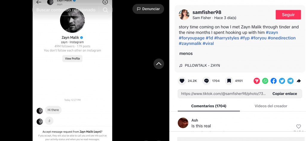
Task: Go to previous post with up chevron
Action: [x=159, y=64]
